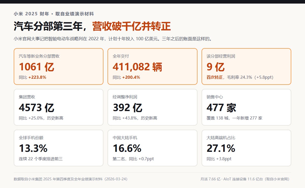Viewport: 305px width, 188px height.
Task: Click the note "第二名，同比 +0.7ppt"
Action: pos(133,159)
